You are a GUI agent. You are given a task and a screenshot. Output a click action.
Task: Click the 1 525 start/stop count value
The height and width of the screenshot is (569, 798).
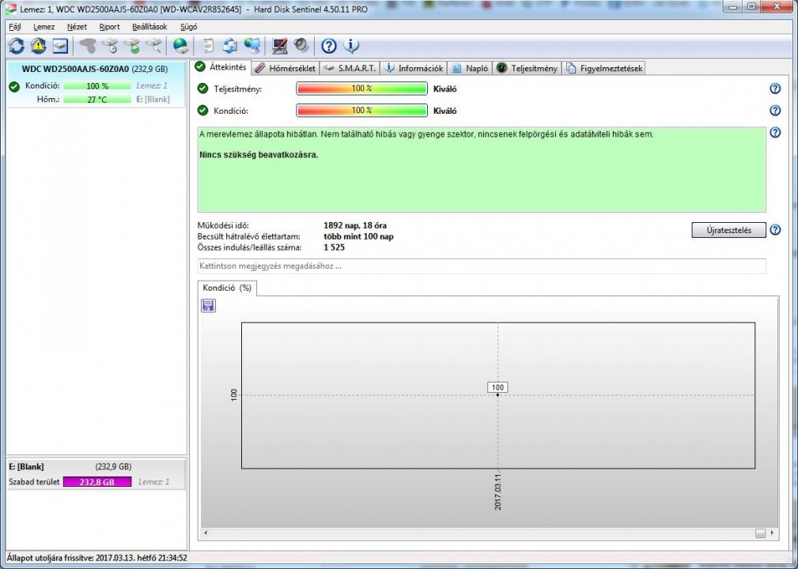[334, 247]
